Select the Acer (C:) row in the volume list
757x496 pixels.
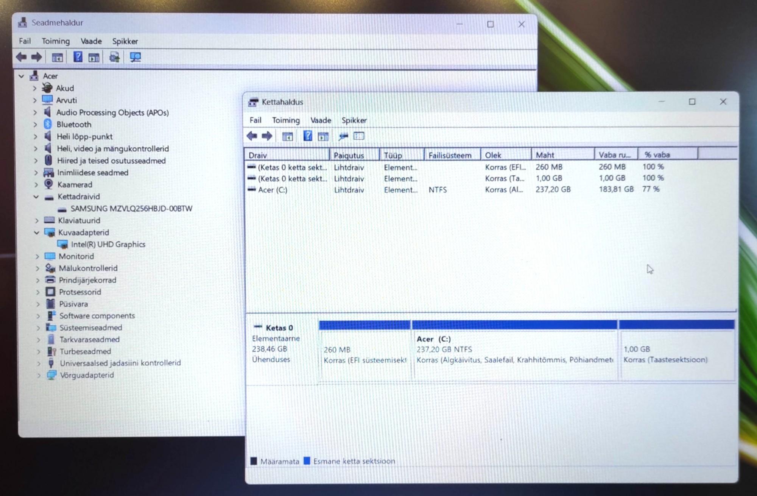pyautogui.click(x=273, y=190)
